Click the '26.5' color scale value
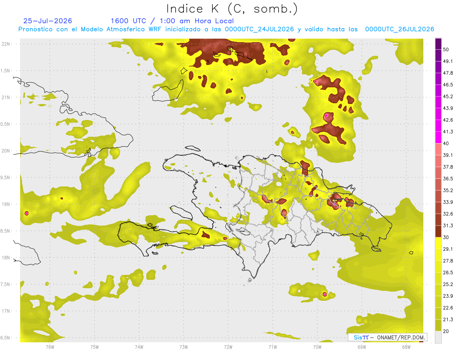The width and height of the screenshot is (456, 352). pyautogui.click(x=448, y=272)
